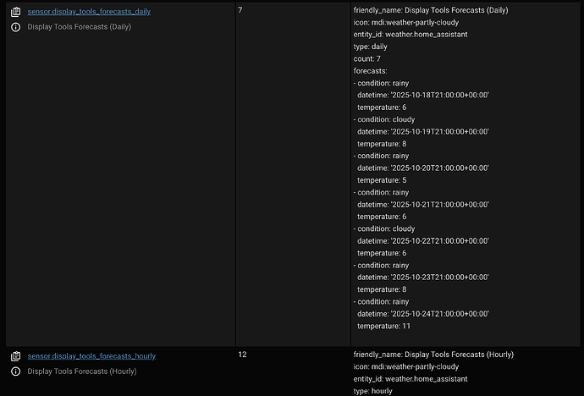Open info for Display Tools Forecasts (Hourly)
584x396 pixels.
[x=15, y=371]
